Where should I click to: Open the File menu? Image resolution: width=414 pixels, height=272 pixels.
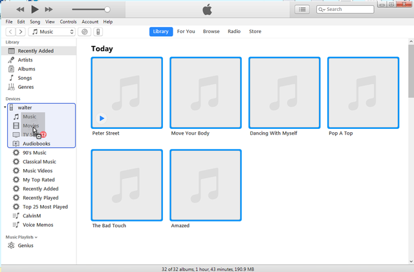click(x=9, y=21)
